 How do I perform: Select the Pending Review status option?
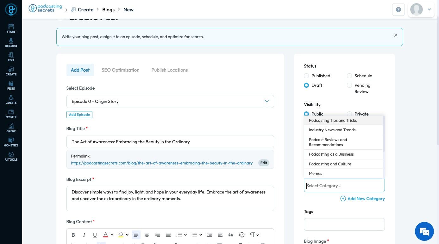pyautogui.click(x=349, y=85)
